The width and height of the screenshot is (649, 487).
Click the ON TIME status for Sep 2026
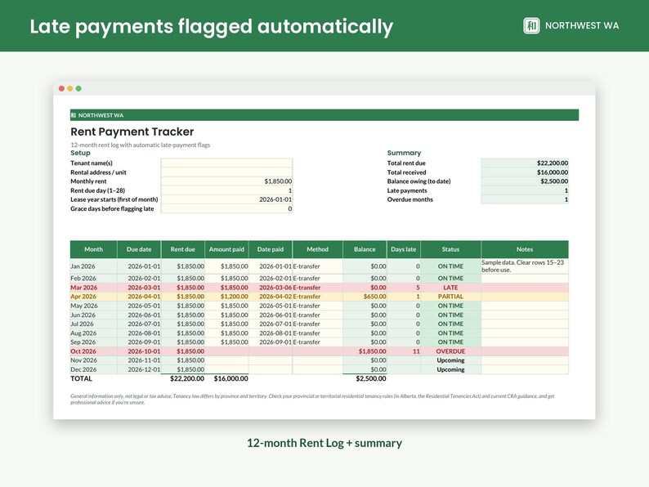coord(450,342)
